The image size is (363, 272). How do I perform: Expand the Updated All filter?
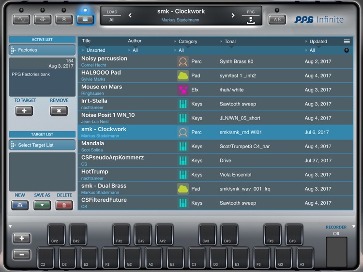pyautogui.click(x=310, y=50)
